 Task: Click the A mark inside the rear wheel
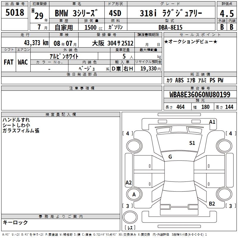(x=134, y=194)
